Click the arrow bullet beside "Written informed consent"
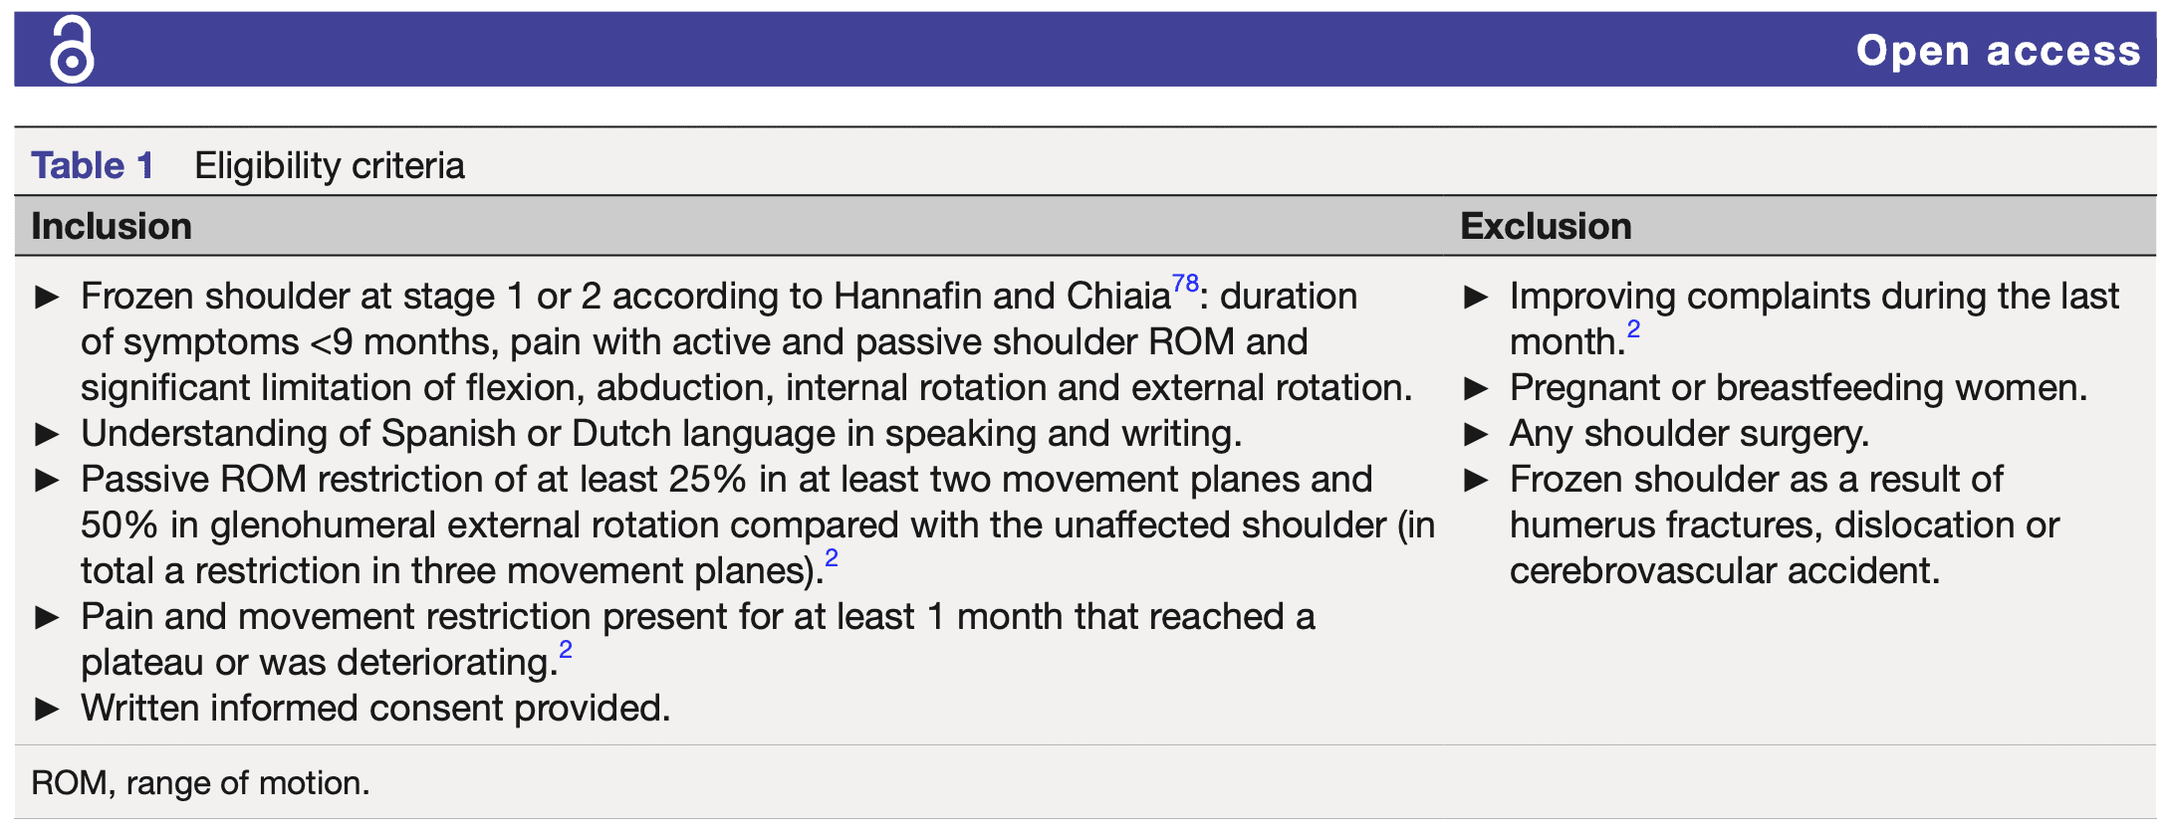 [x=47, y=709]
